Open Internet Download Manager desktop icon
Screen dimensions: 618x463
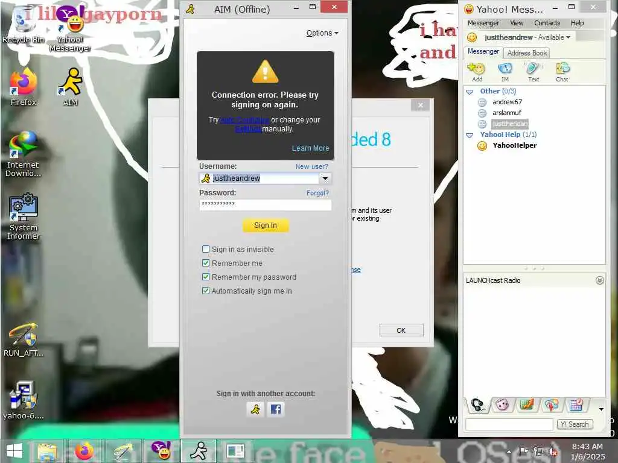click(24, 154)
